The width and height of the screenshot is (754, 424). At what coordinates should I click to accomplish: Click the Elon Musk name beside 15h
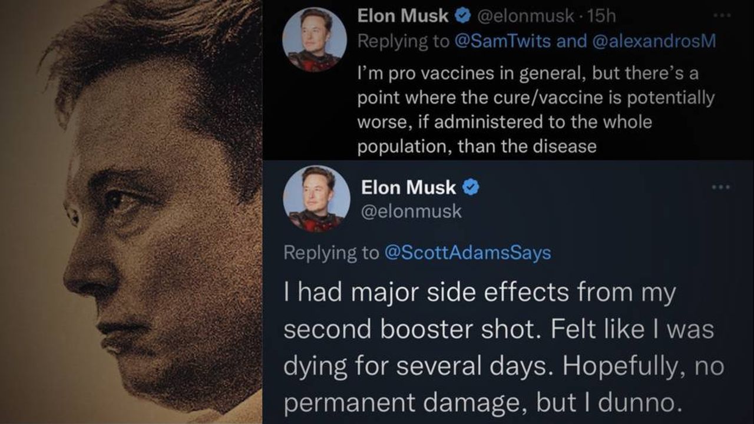click(403, 16)
